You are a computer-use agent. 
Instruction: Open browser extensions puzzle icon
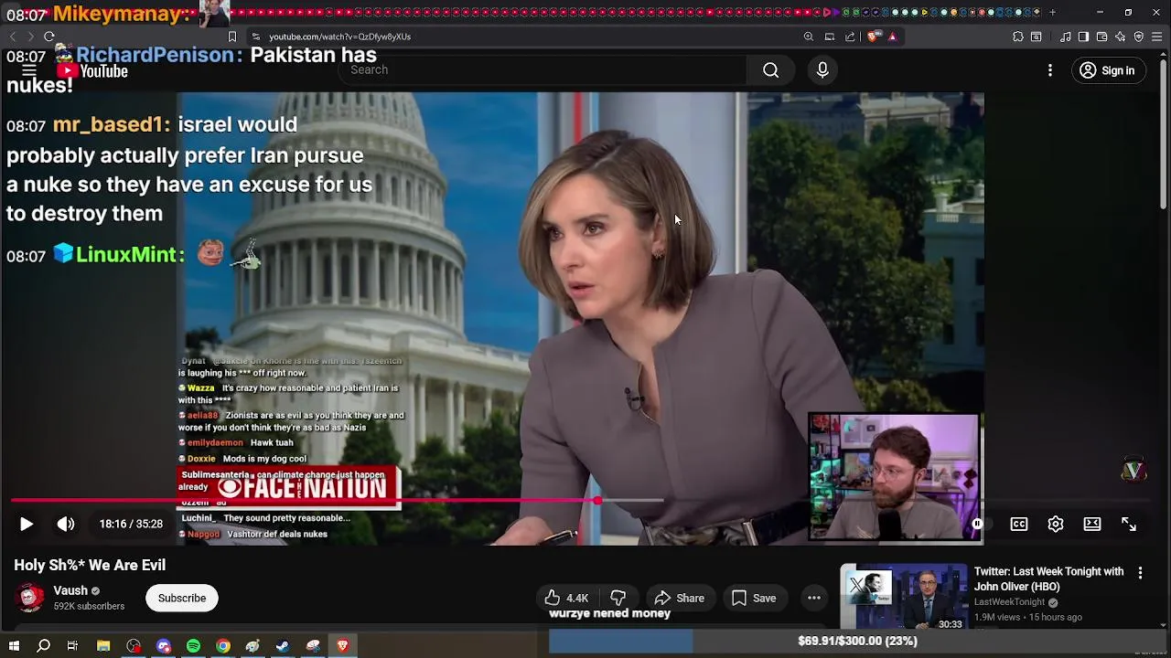(x=1017, y=37)
